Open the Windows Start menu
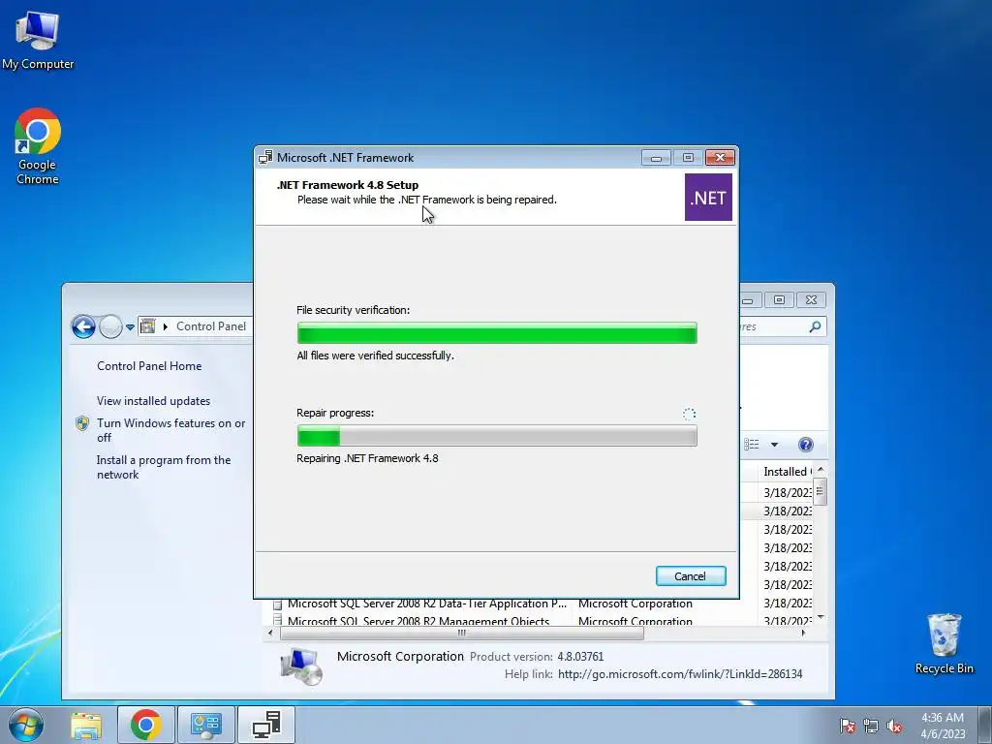The image size is (992, 744). (26, 725)
